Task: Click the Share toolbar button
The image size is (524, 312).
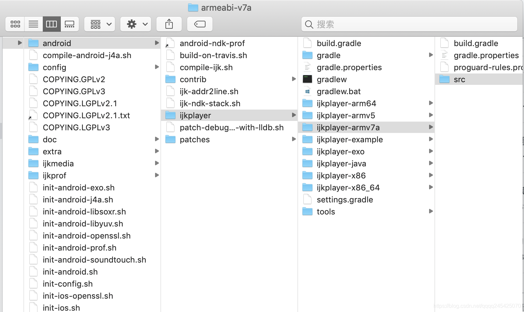Action: pos(169,24)
